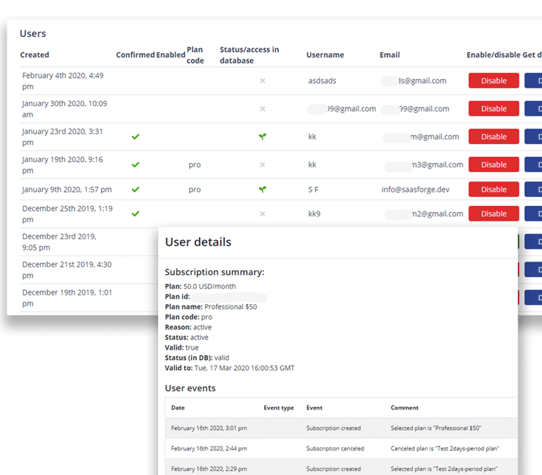Click Disable button for January 19th user
Image resolution: width=542 pixels, height=475 pixels.
point(493,165)
